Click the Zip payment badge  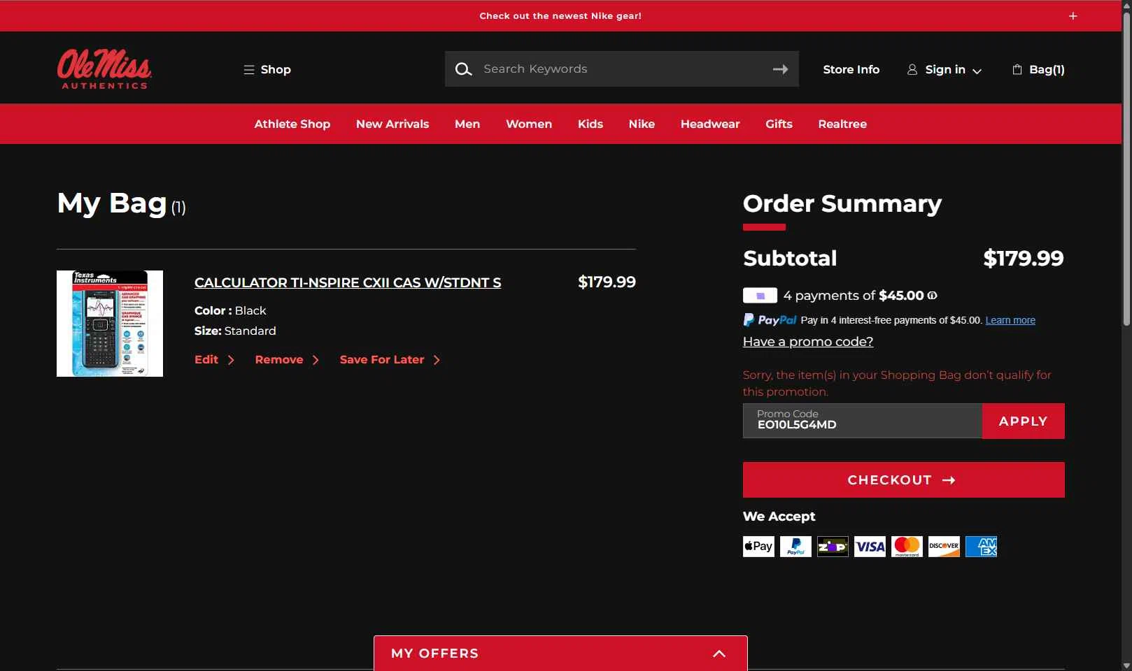760,296
